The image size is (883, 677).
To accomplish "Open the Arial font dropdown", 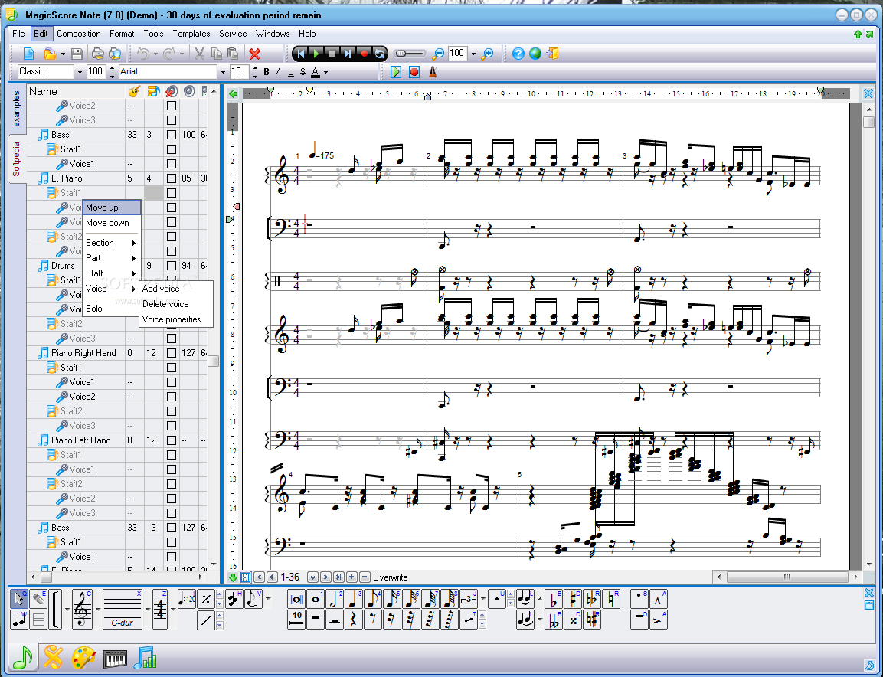I will point(223,72).
